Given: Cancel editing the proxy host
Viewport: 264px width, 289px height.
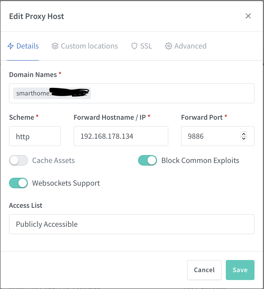Looking at the screenshot, I should point(204,270).
